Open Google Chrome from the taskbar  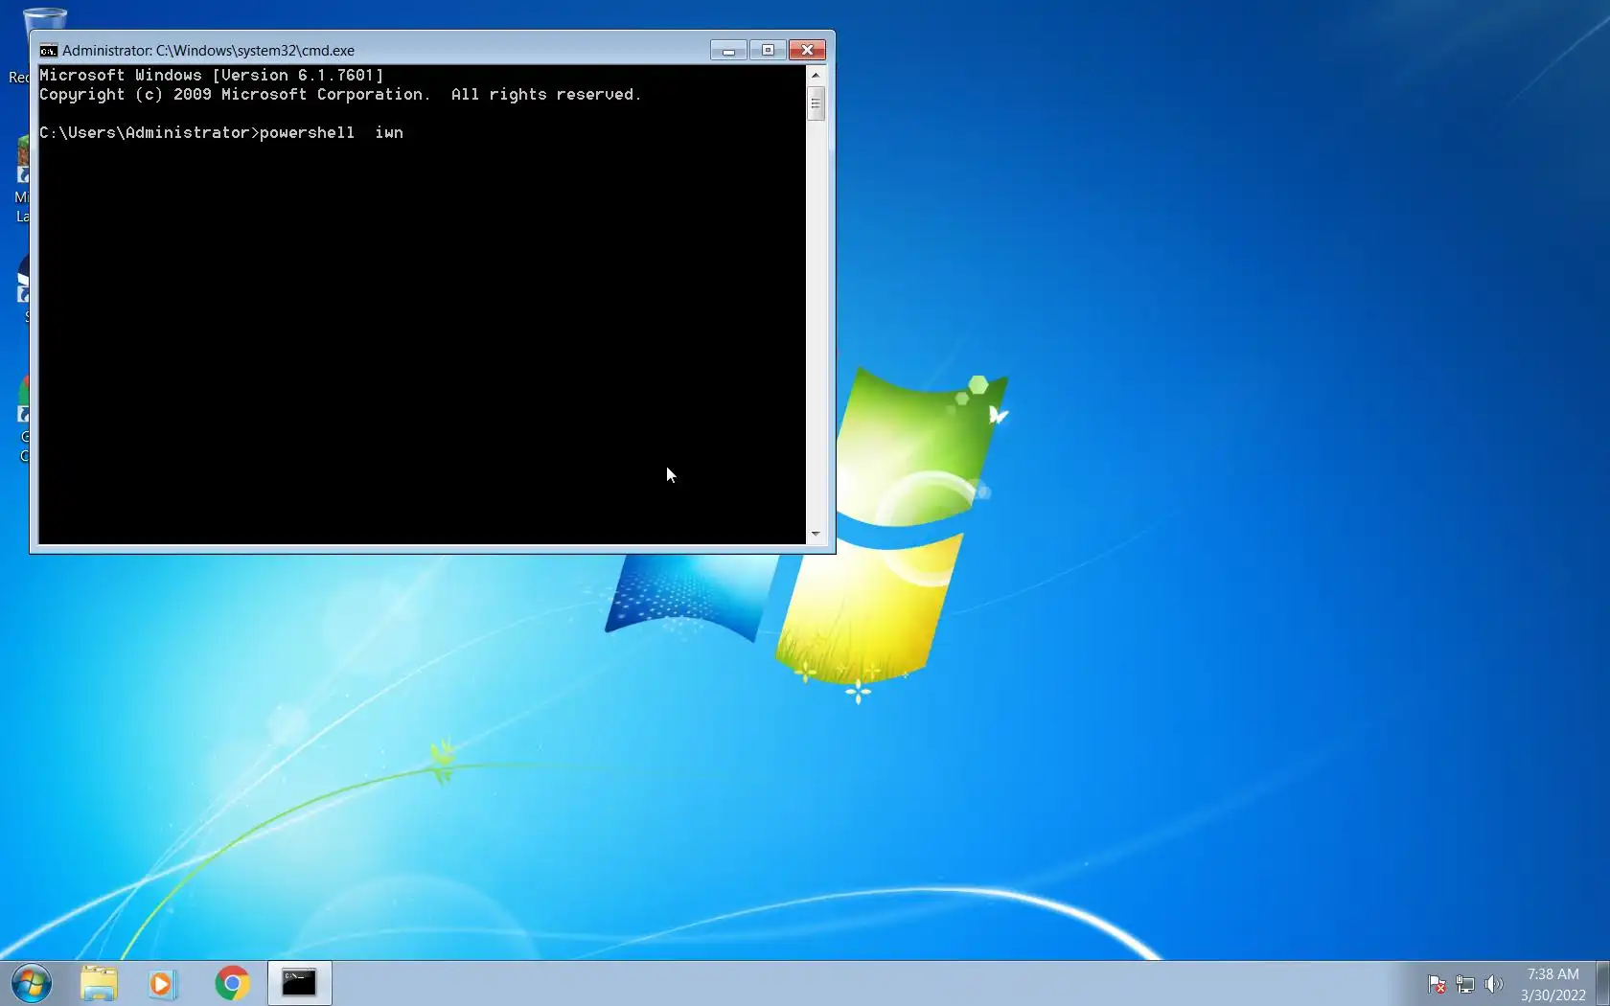[x=232, y=983]
